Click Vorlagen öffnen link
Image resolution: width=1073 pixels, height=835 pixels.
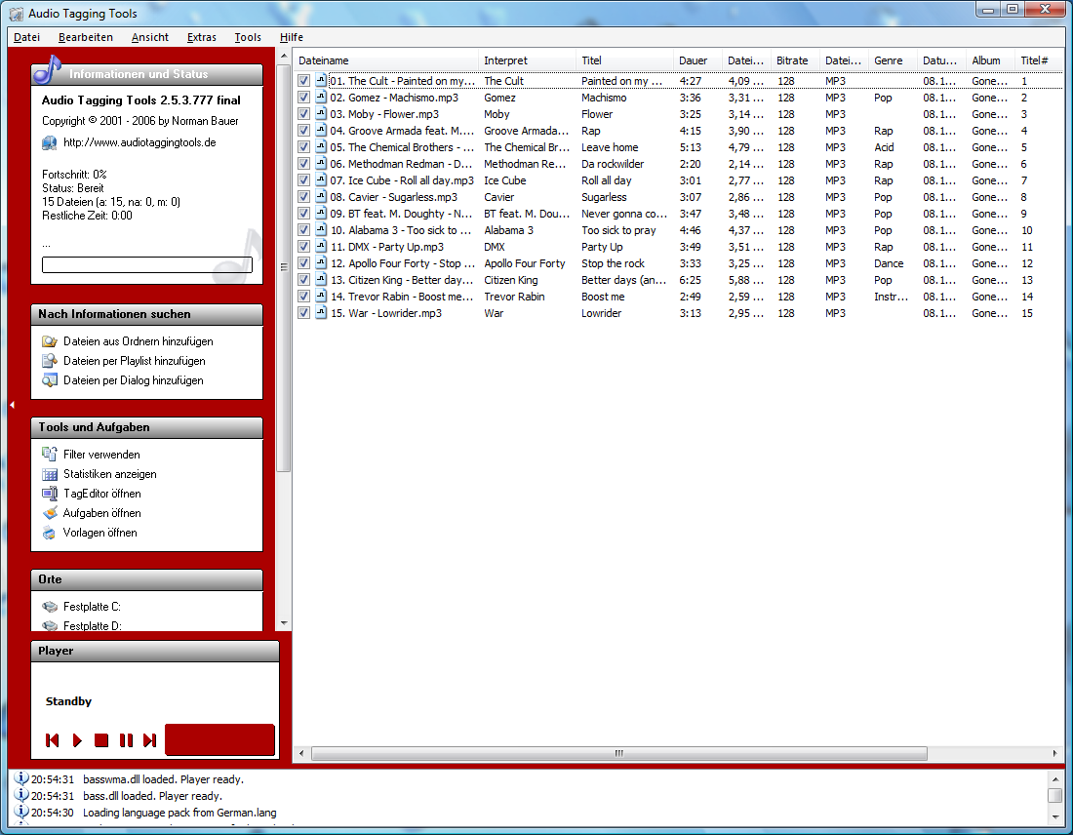tap(99, 533)
